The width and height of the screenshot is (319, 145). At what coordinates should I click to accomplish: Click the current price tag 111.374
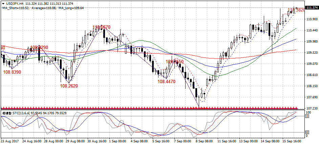312,8
